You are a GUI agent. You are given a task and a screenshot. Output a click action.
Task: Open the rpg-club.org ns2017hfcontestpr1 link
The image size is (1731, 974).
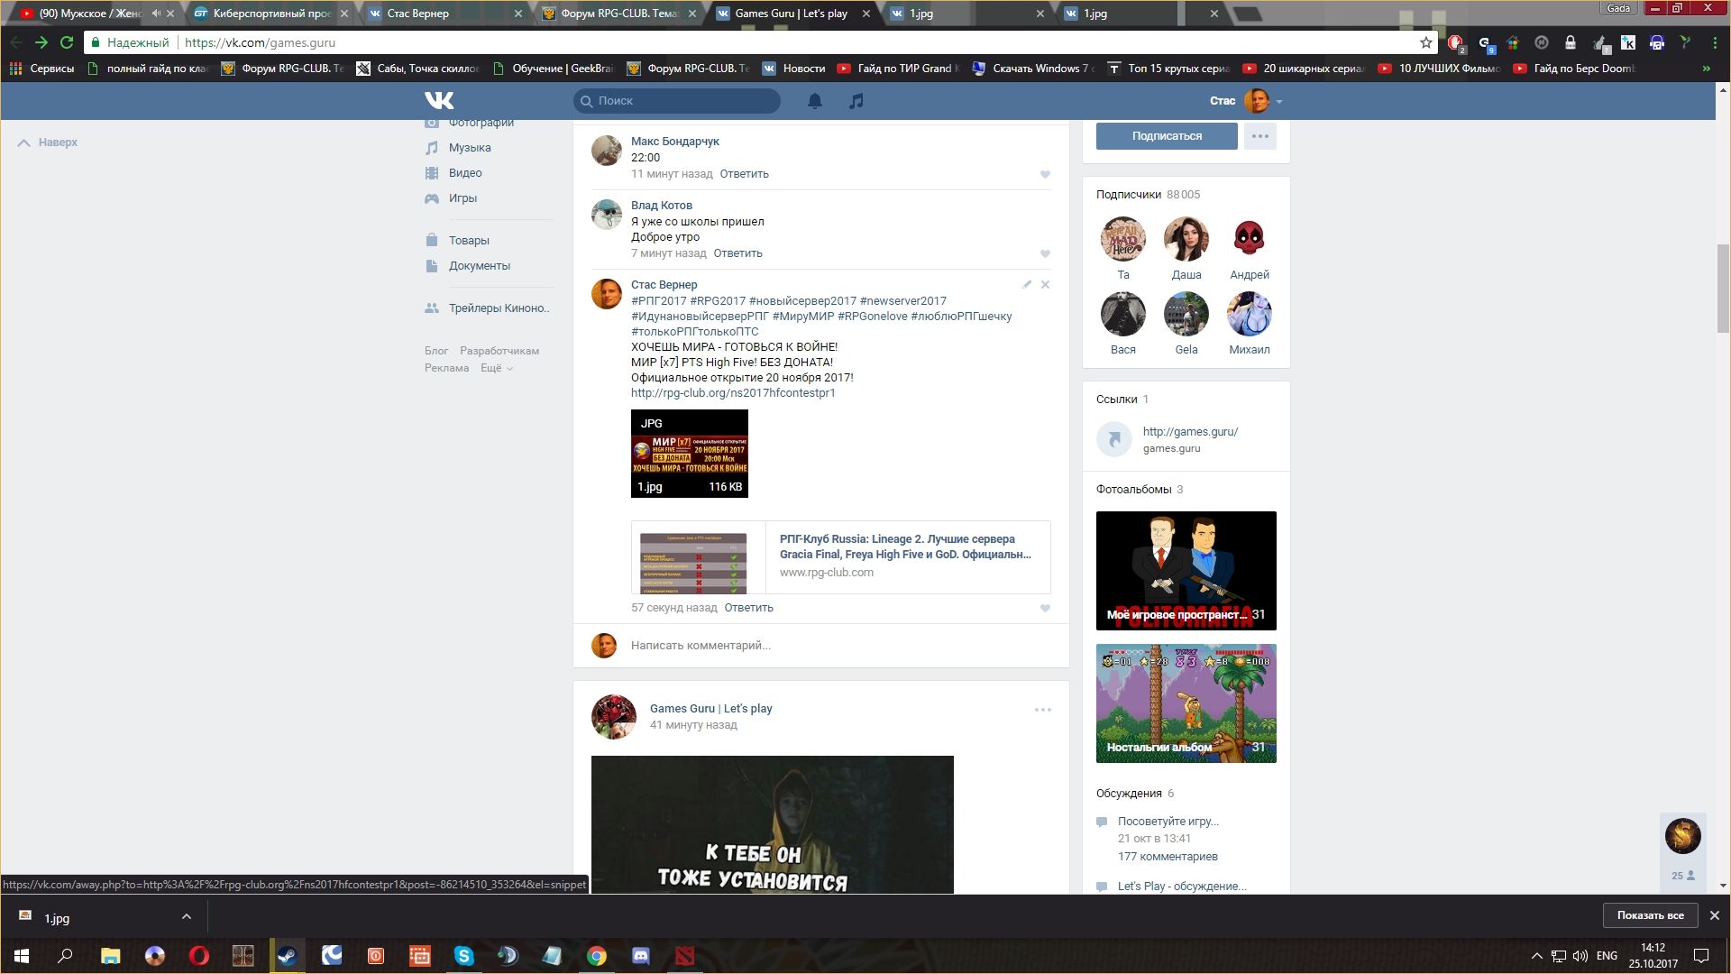tap(733, 393)
